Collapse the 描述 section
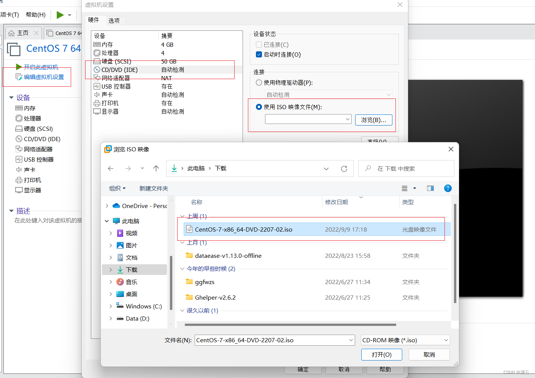535x378 pixels. (x=11, y=211)
